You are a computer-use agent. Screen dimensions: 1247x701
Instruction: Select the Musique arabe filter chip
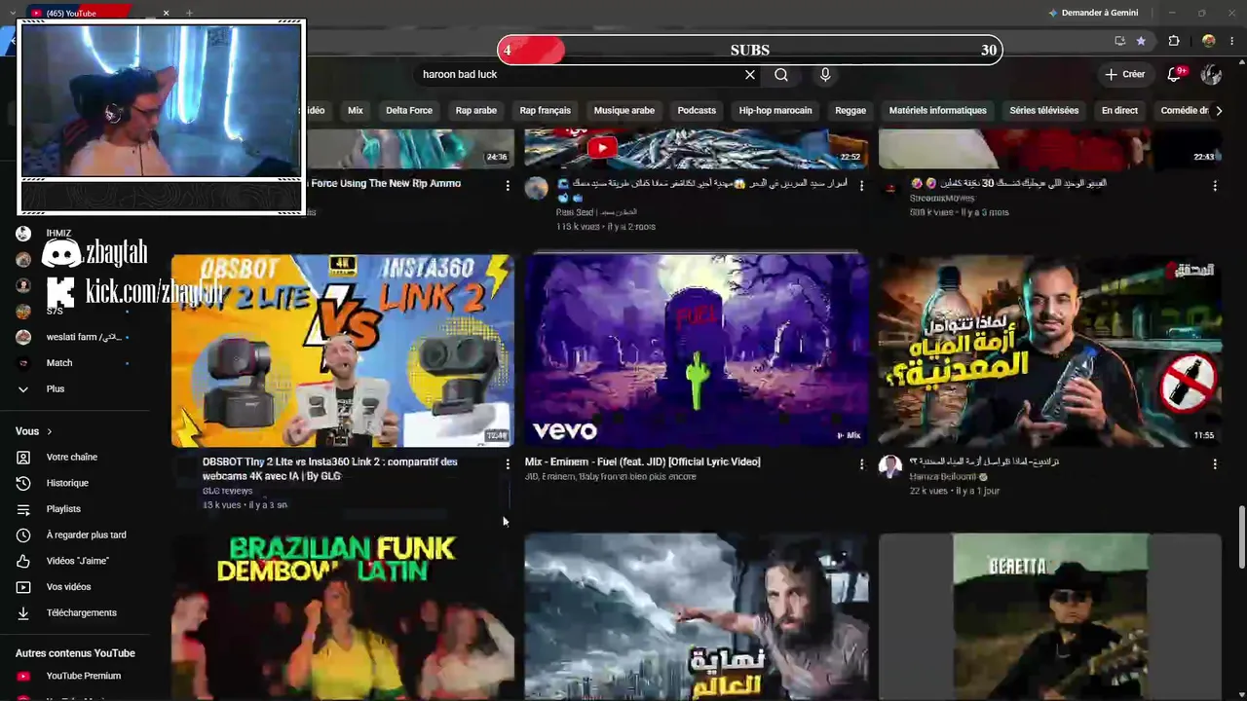624,111
